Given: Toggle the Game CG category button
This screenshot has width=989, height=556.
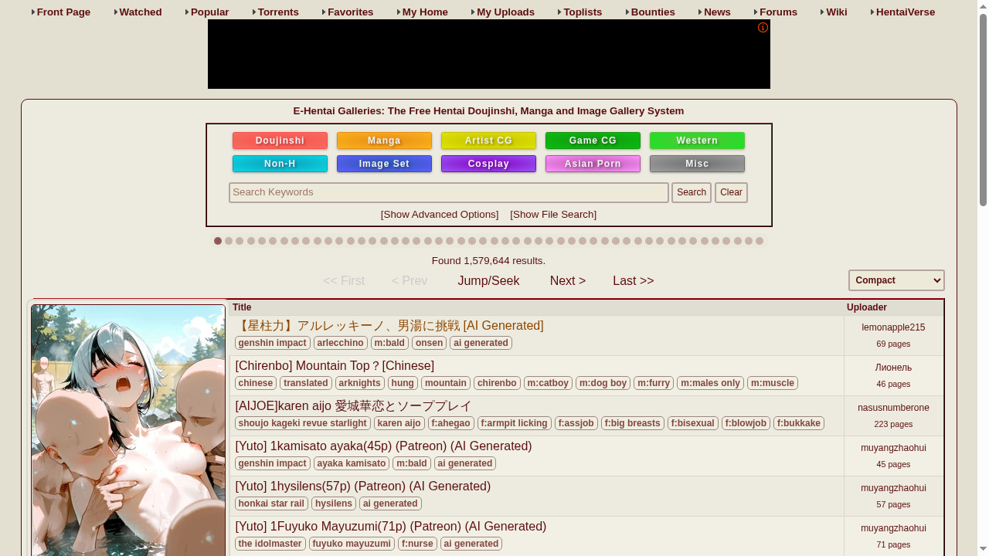Looking at the screenshot, I should (593, 141).
